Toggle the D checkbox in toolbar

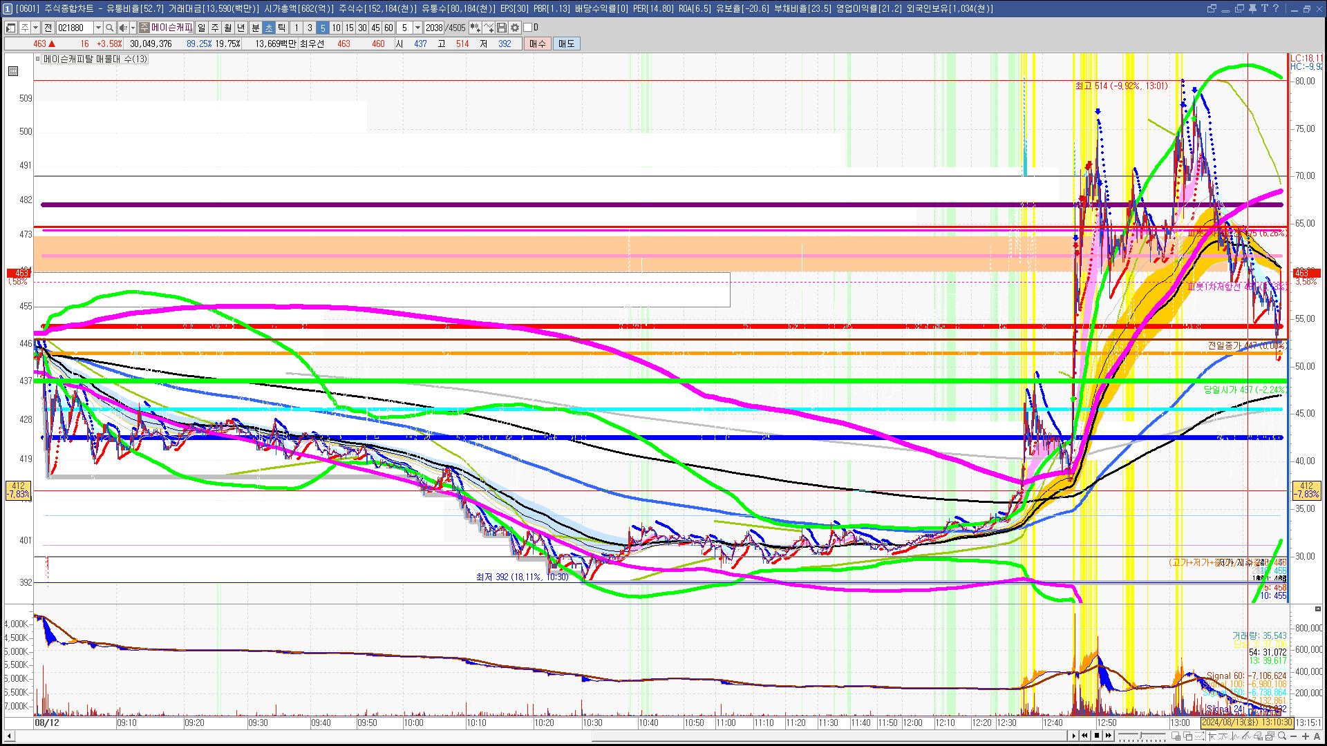point(528,28)
